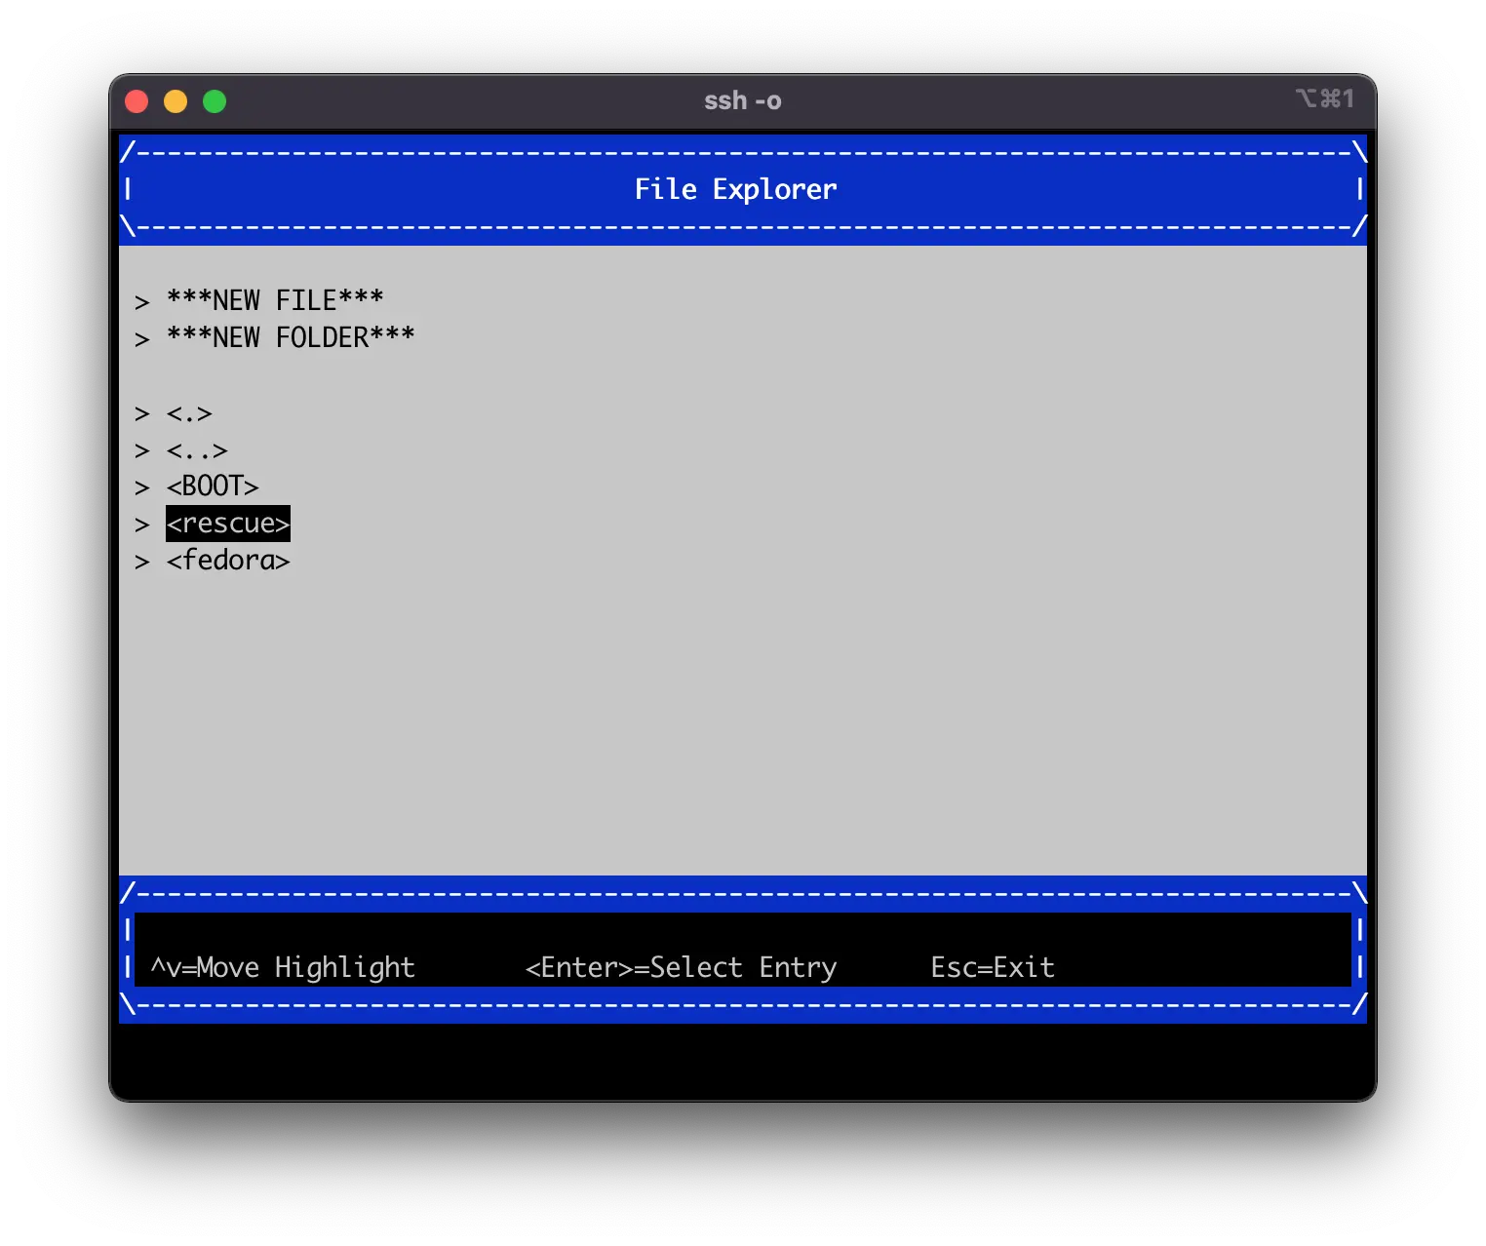This screenshot has height=1246, width=1486.
Task: Click the arrow marker beside <BOOT>
Action: (142, 487)
